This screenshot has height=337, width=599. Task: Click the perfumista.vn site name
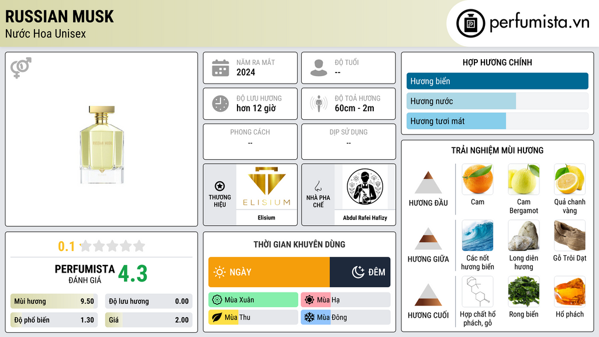pos(539,23)
